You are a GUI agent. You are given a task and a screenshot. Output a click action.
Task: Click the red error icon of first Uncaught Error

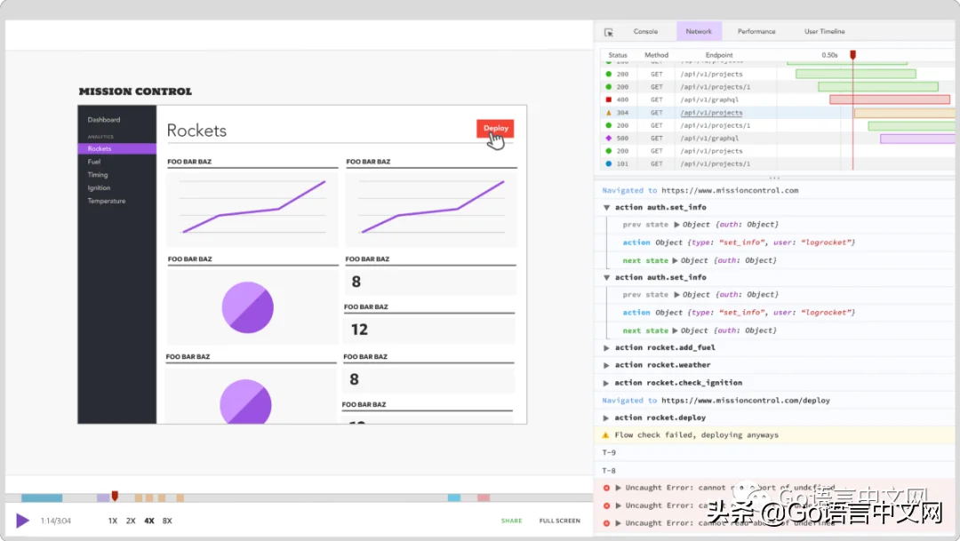pyautogui.click(x=607, y=488)
